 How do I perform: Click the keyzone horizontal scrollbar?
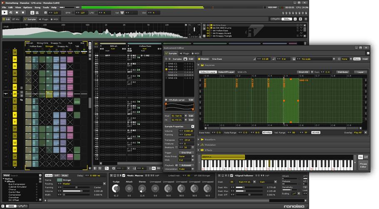(283, 128)
